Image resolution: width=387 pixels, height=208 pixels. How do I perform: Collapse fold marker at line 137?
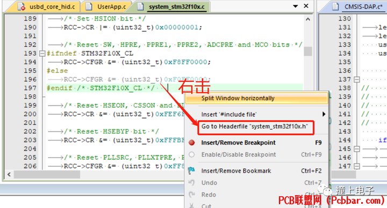pos(357,79)
